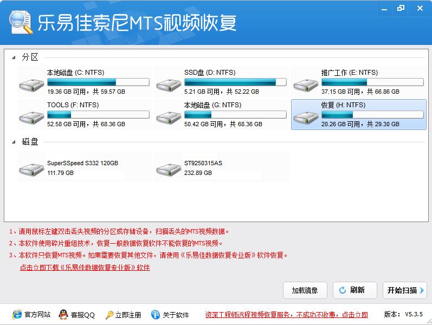Collapse the 磁盘 section

click(x=14, y=142)
